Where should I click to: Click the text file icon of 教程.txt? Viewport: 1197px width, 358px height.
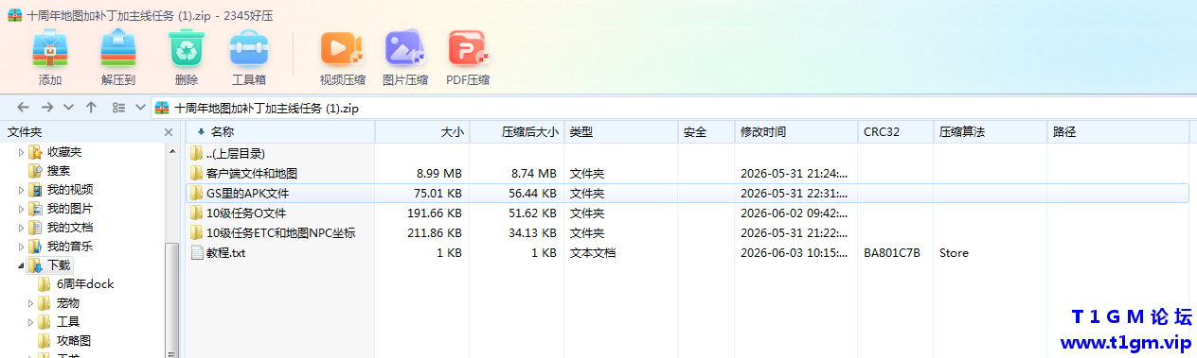point(197,252)
